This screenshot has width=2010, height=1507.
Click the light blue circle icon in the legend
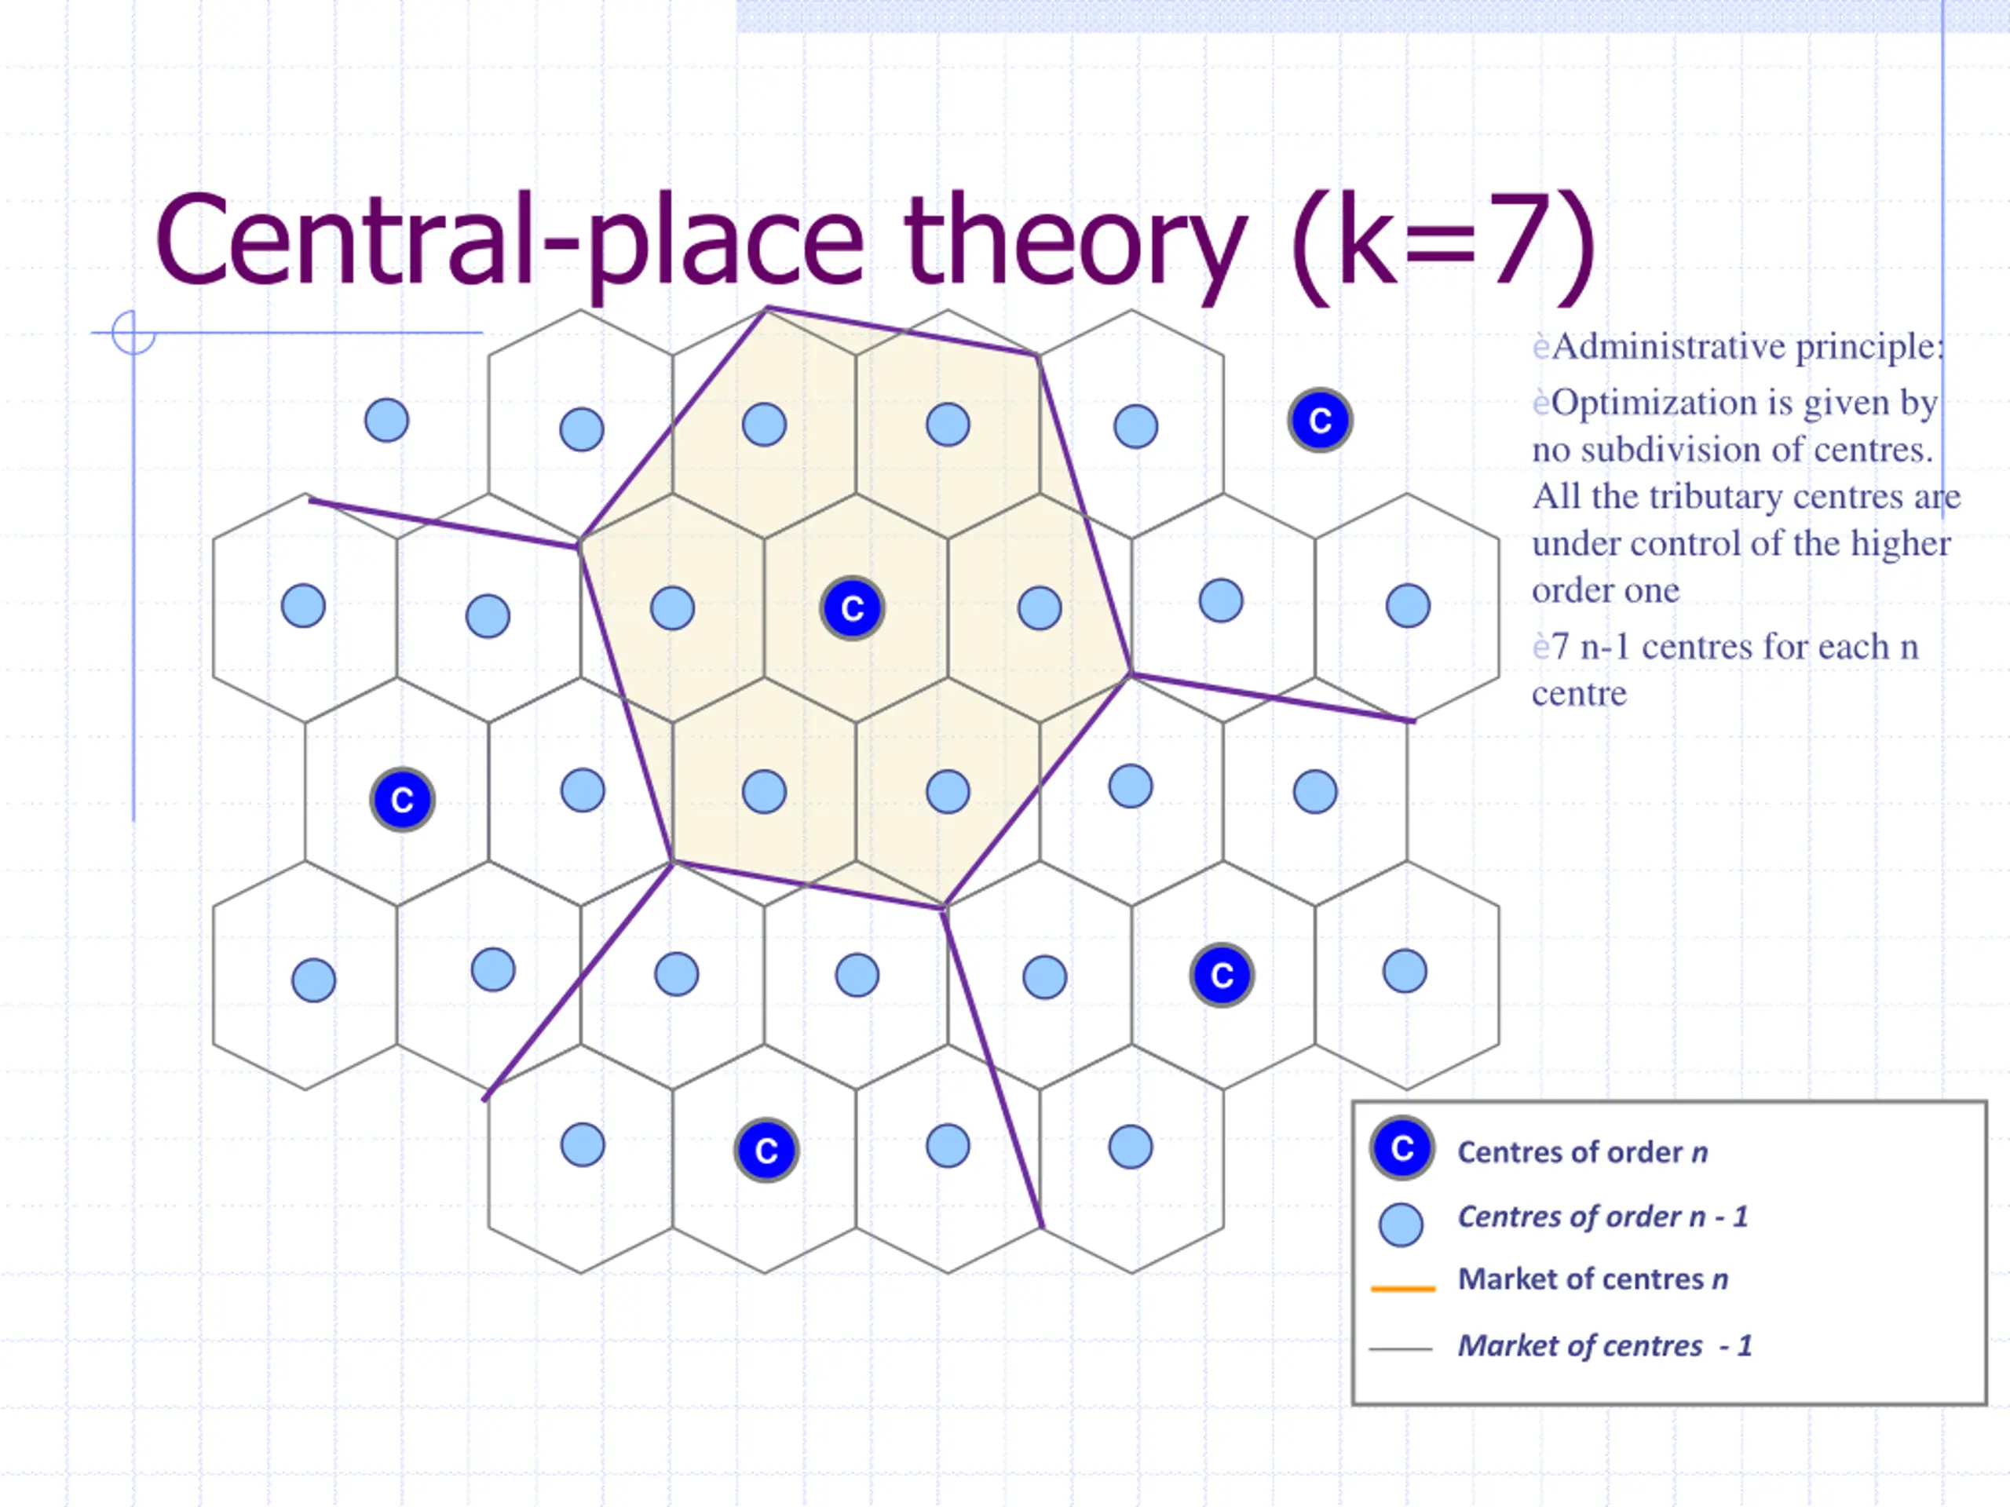[x=1402, y=1224]
